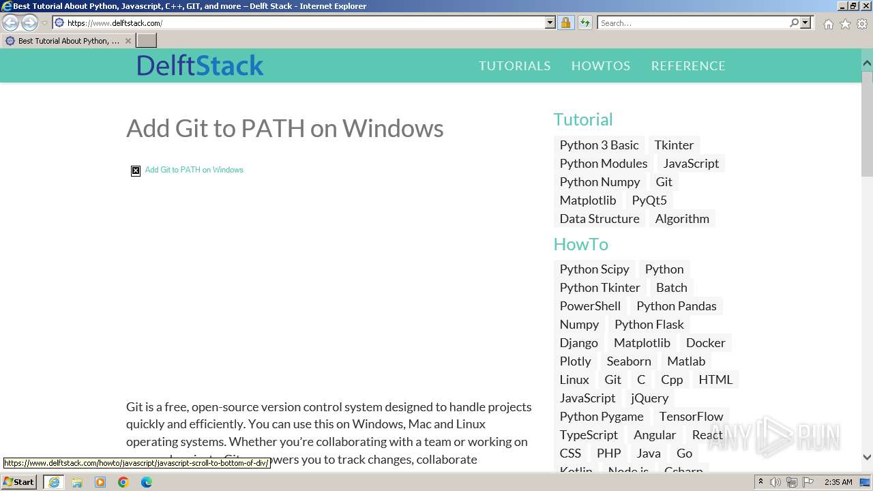Image resolution: width=873 pixels, height=491 pixels.
Task: Select the Best Tutorial About Python tab
Action: [68, 41]
